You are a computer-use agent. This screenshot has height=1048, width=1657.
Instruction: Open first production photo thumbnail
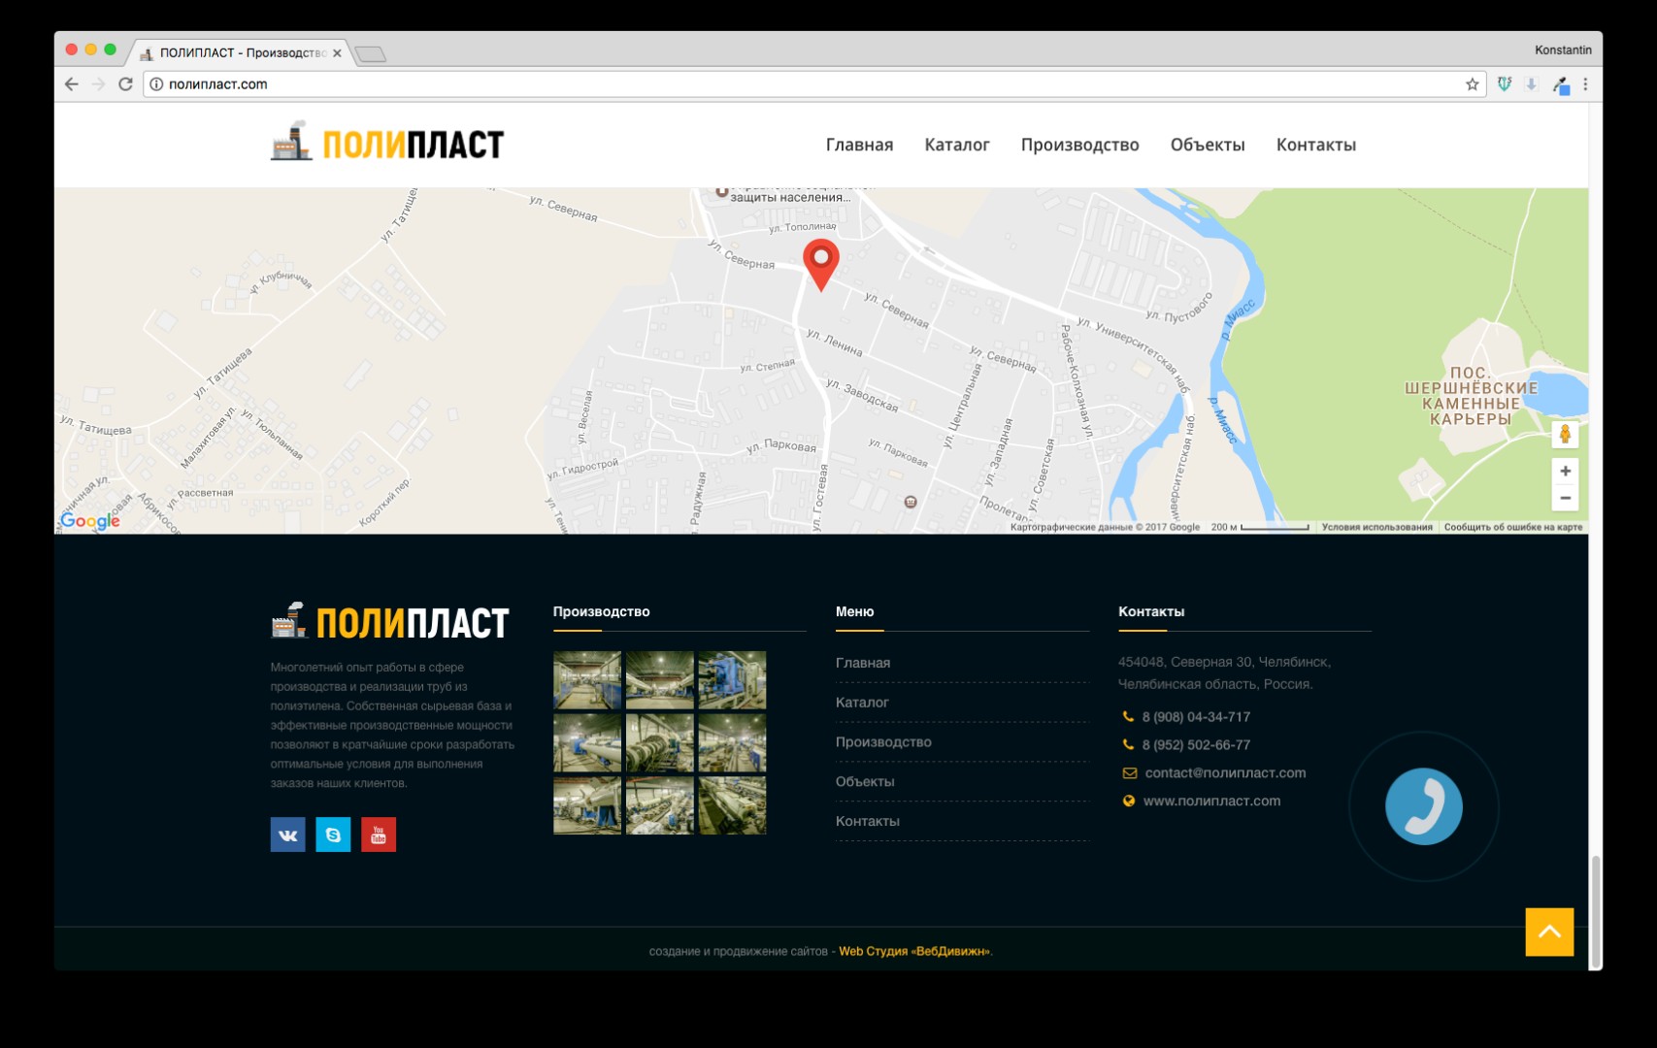pos(587,680)
